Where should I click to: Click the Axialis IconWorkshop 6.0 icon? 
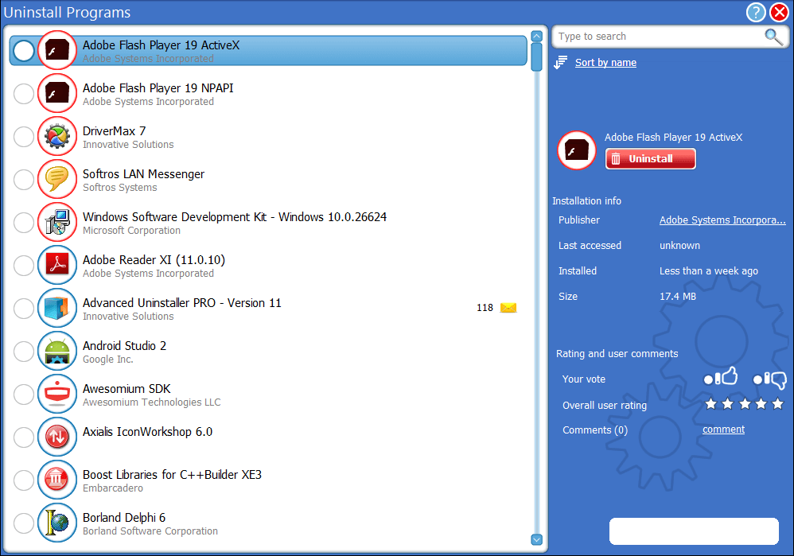(57, 437)
